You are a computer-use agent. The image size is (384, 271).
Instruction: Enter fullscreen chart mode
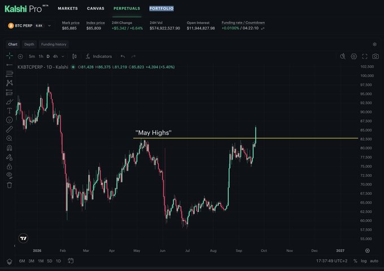click(365, 56)
